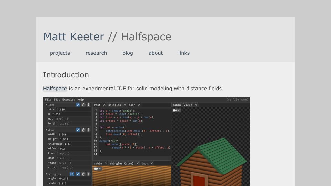This screenshot has width=331, height=186.
Task: Click the door thickness field 0.65
Action: [77, 144]
